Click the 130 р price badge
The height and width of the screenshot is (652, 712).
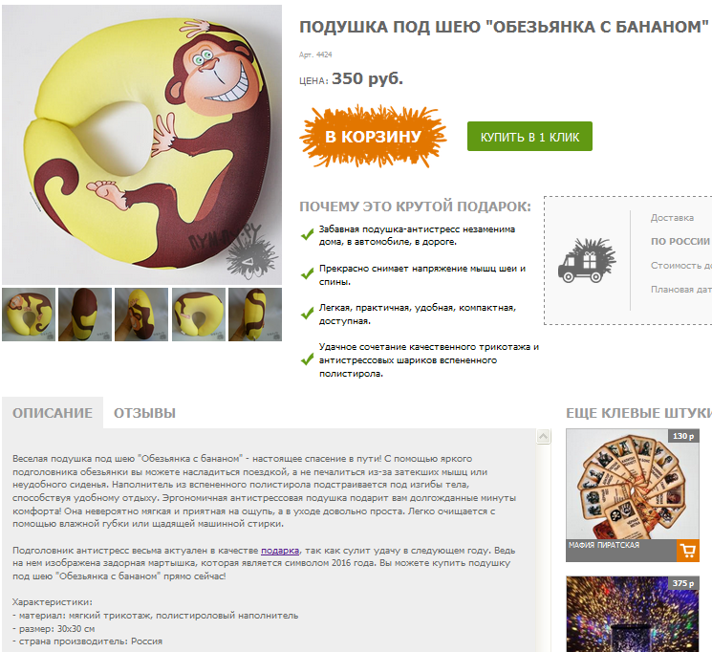(683, 436)
